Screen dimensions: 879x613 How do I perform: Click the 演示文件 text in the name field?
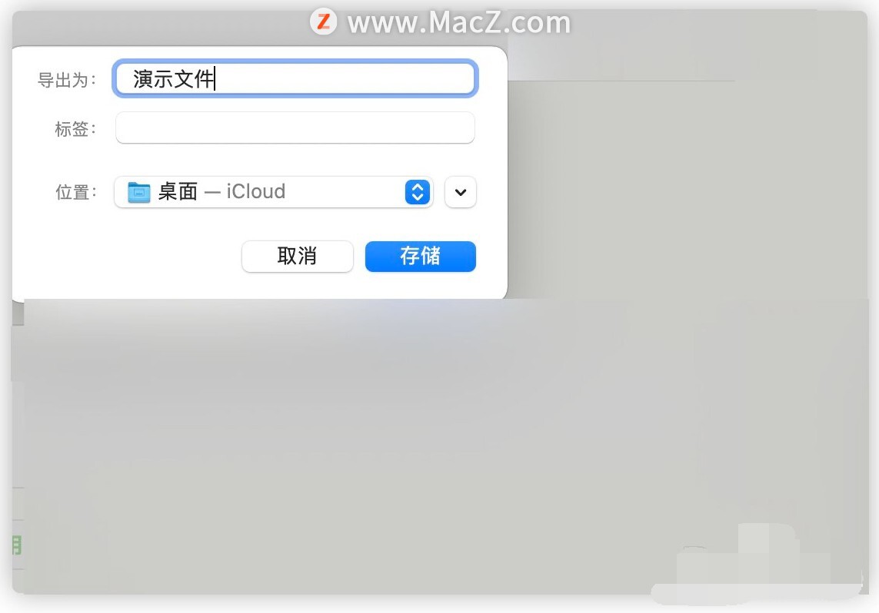pos(174,79)
